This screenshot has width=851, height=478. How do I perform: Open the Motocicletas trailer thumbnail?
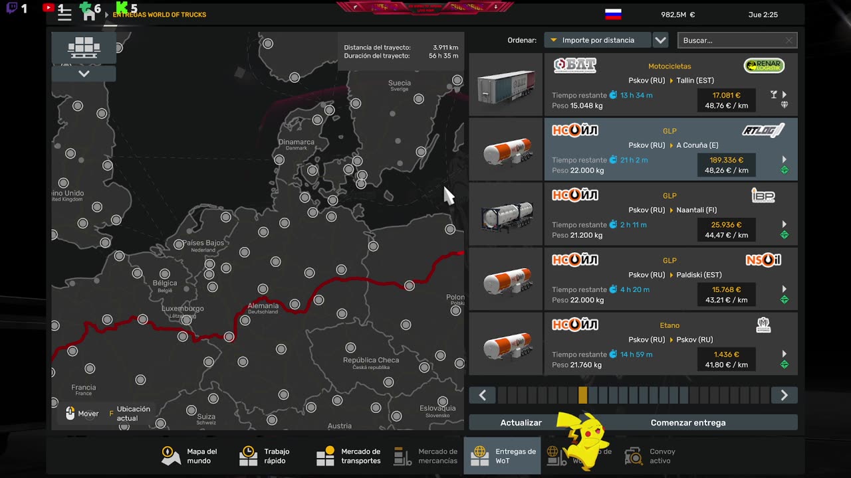[506, 85]
